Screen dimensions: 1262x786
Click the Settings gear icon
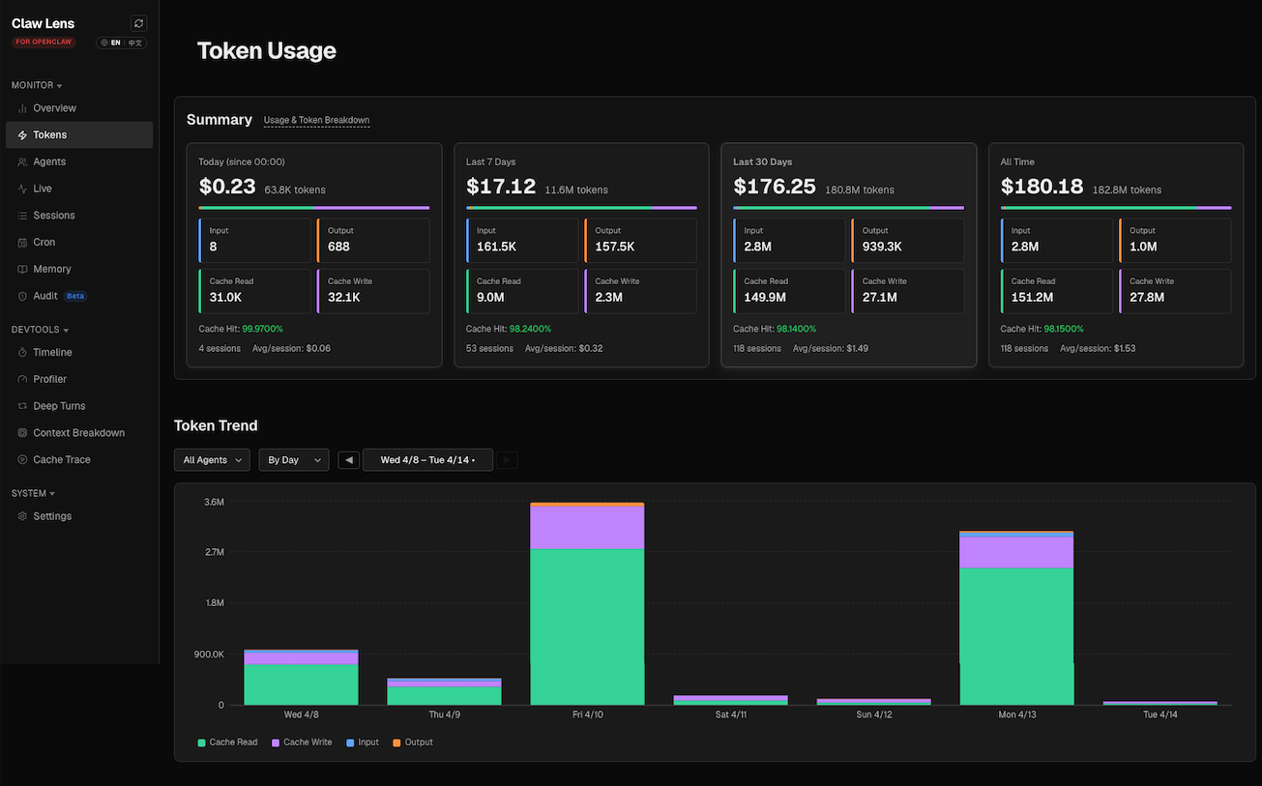coord(22,516)
